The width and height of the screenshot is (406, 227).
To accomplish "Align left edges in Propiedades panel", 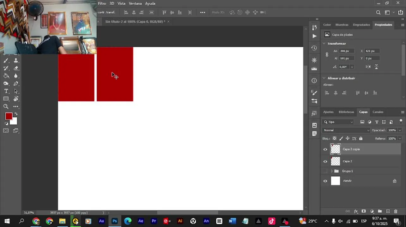I will pyautogui.click(x=327, y=93).
